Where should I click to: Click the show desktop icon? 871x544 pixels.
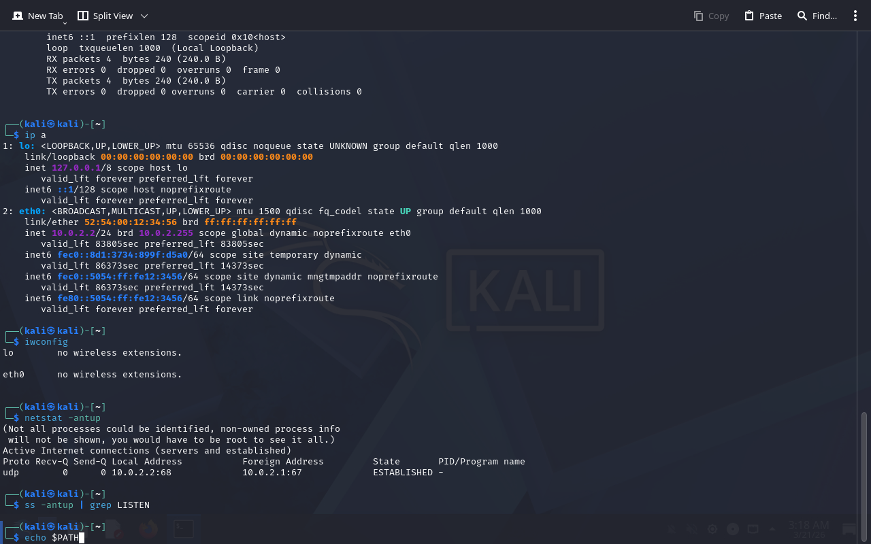[x=849, y=529]
